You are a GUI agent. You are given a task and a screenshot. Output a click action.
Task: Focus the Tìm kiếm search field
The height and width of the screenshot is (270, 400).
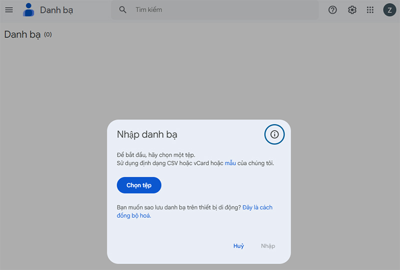click(x=215, y=10)
